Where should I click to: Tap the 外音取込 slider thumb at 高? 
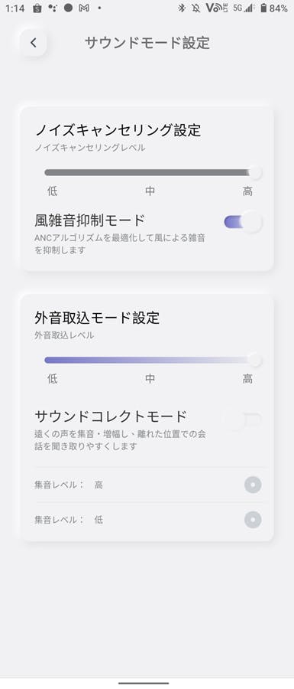pos(254,361)
